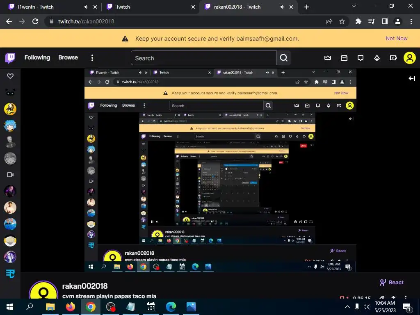This screenshot has height=315, width=420.
Task: Share this page using address bar icon
Action: [x=329, y=21]
